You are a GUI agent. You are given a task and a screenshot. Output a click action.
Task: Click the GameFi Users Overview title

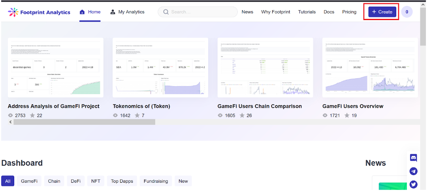coord(353,106)
